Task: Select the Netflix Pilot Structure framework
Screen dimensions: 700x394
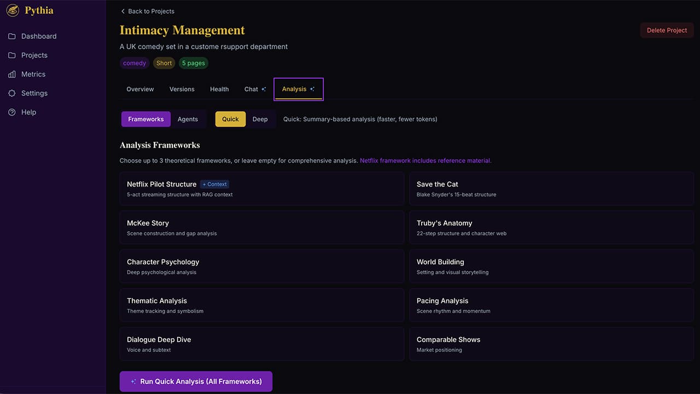Action: (261, 189)
